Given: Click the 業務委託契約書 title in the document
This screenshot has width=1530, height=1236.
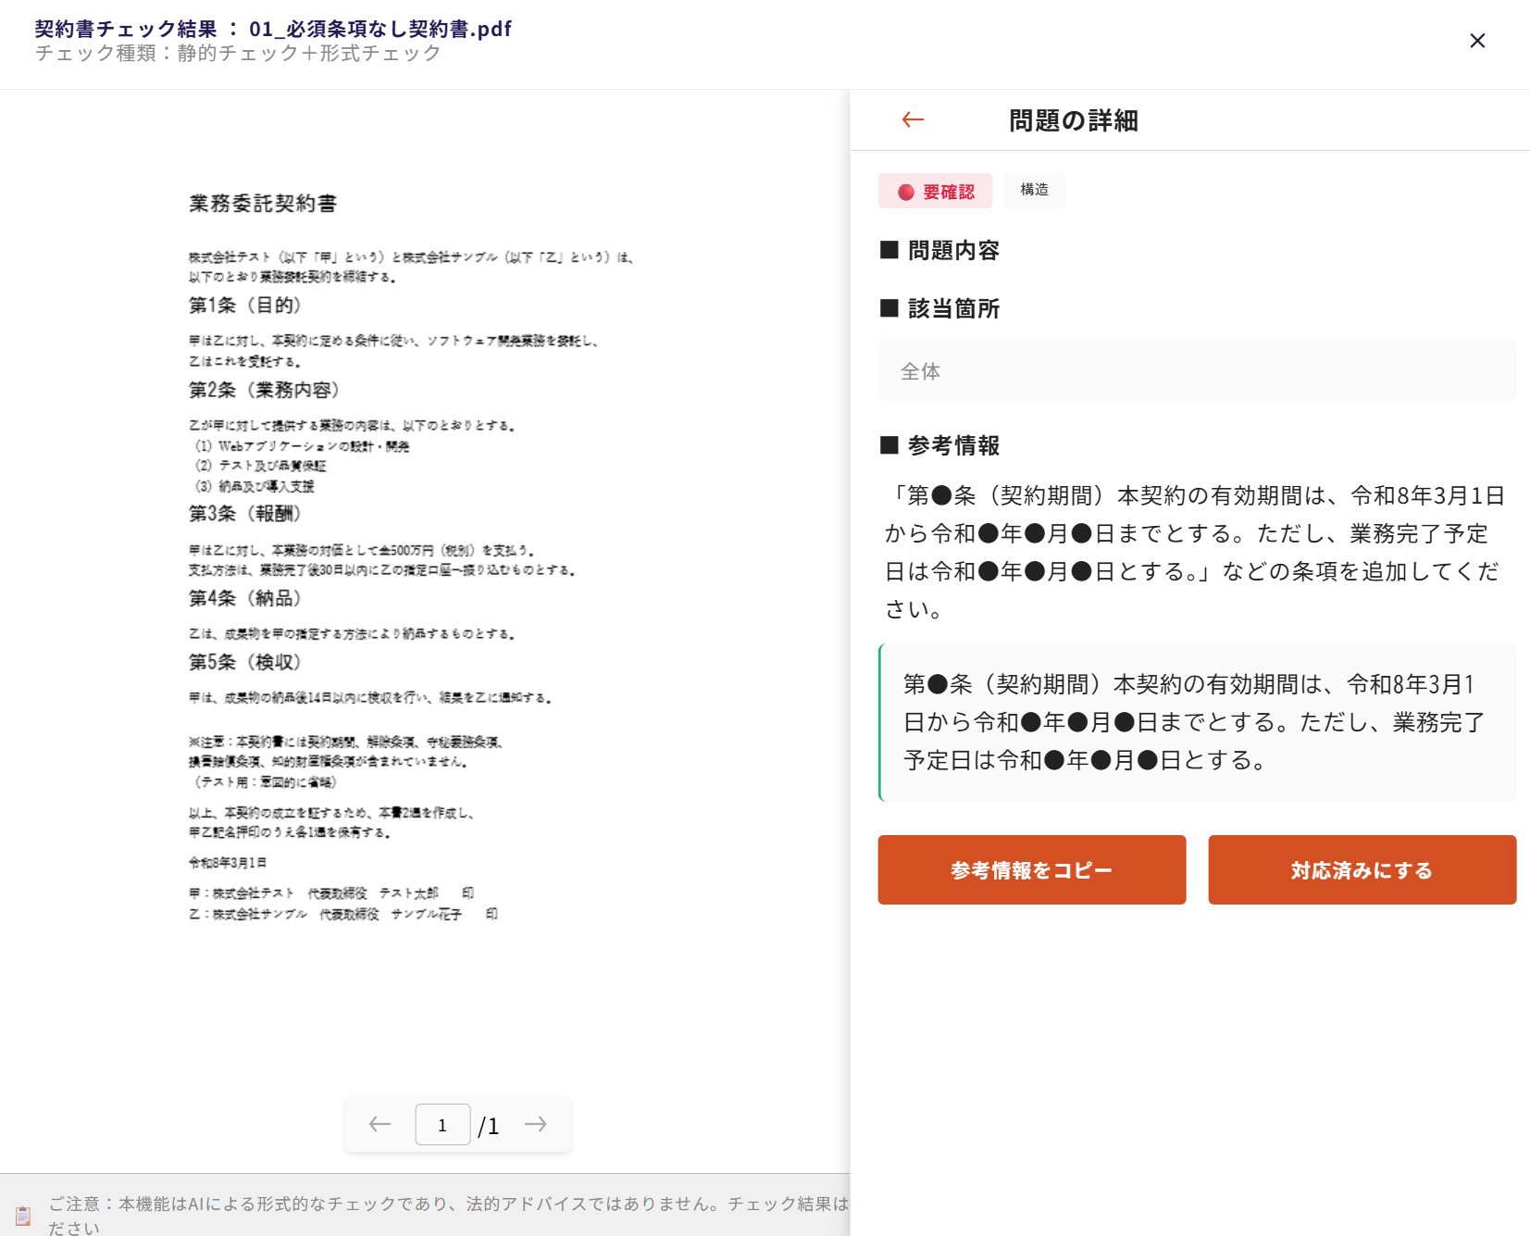Looking at the screenshot, I should (x=263, y=204).
